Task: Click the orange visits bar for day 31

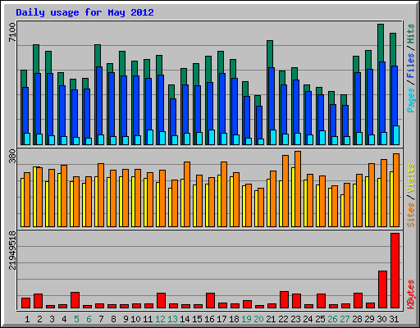Action: point(396,190)
